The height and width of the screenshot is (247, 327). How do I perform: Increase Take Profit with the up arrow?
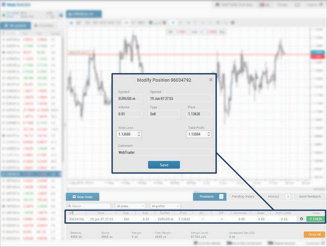(209, 133)
